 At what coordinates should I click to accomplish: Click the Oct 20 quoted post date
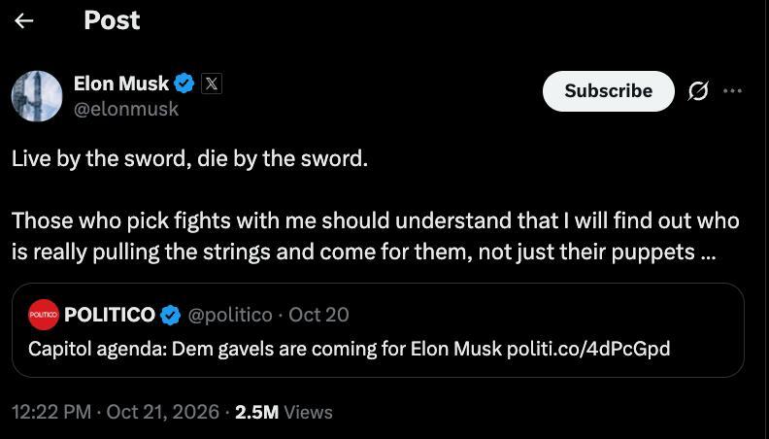pos(318,315)
